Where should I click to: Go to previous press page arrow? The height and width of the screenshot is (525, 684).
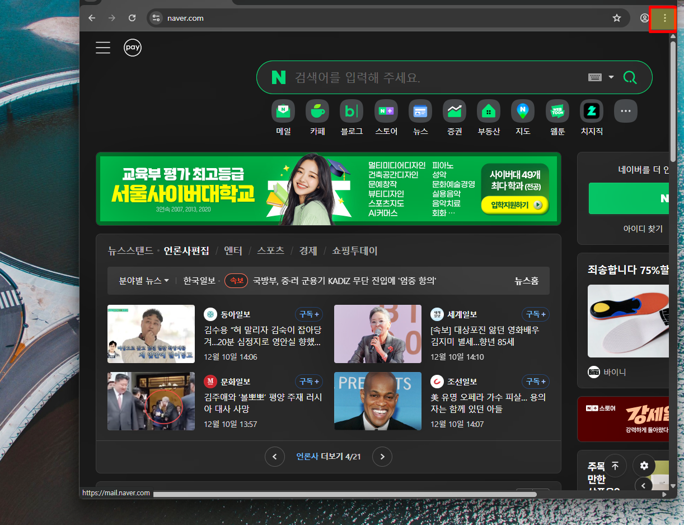[x=274, y=457]
